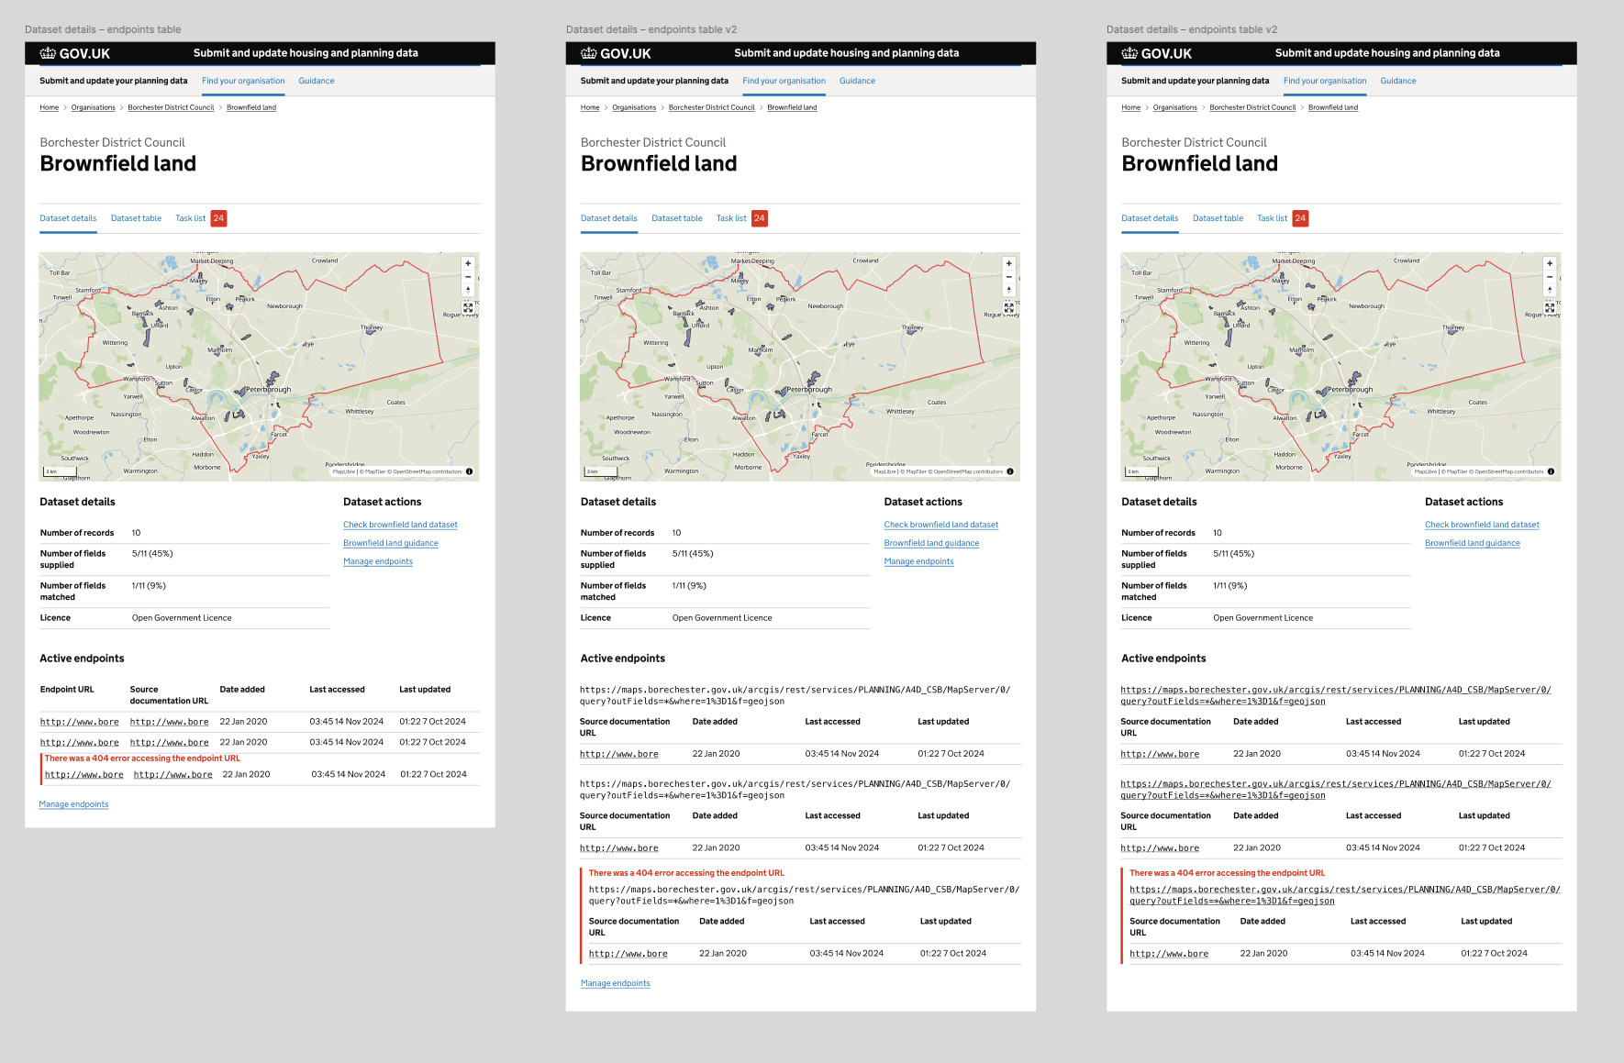
Task: Click Submit and update your planning data, left frame
Action: [114, 81]
